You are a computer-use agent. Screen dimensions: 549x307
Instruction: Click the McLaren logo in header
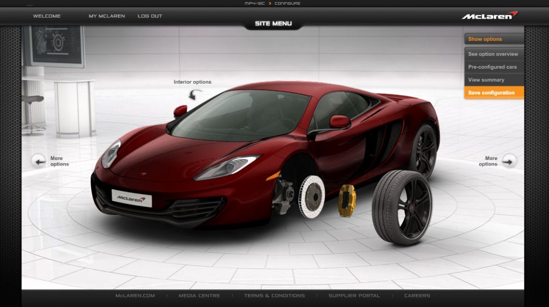490,16
